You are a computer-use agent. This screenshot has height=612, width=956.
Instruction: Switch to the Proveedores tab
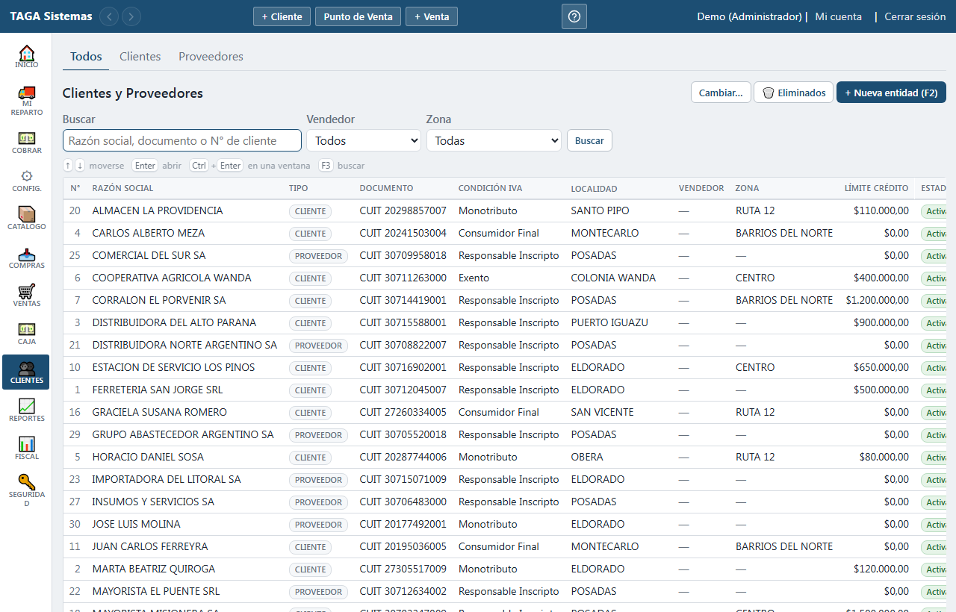coord(211,56)
